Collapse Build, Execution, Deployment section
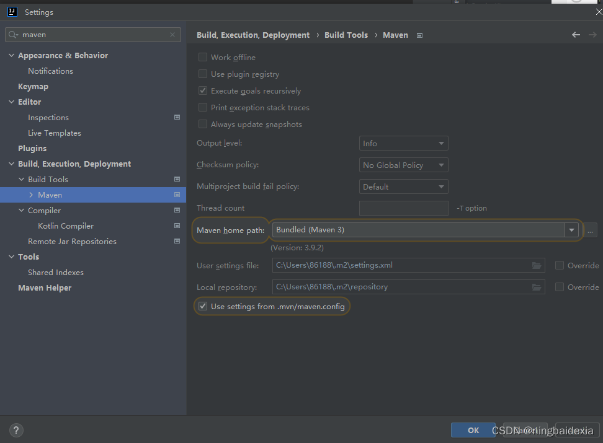The height and width of the screenshot is (443, 603). pos(11,164)
